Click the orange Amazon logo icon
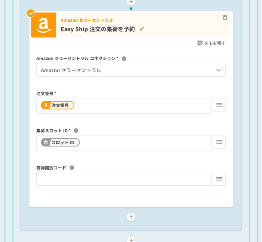The height and width of the screenshot is (242, 262). tap(43, 25)
